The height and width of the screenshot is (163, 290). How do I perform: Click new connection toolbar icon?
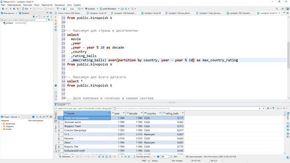3,9
